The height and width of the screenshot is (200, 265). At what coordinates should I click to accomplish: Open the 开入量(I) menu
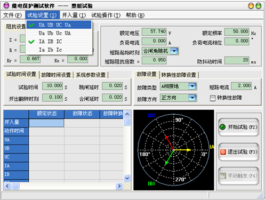74,15
